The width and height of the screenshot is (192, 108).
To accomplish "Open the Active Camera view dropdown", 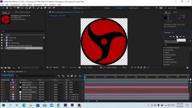I will pos(113,67).
